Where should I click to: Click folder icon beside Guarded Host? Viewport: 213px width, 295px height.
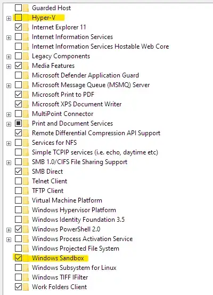pyautogui.click(x=26, y=8)
